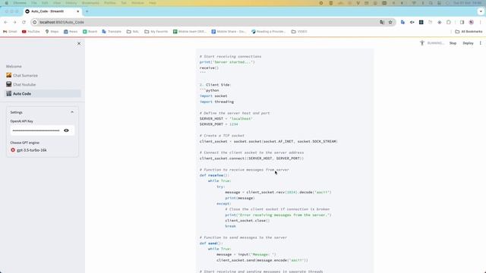486x273 pixels.
Task: Open Translate bookmark
Action: pyautogui.click(x=112, y=32)
